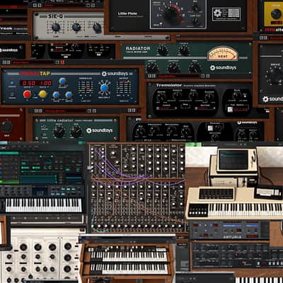
Task: Click the DX7 synth's piano keyboard
Action: click(x=43, y=205)
